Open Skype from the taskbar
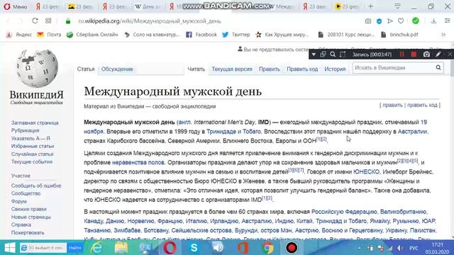The width and height of the screenshot is (454, 255). click(x=194, y=248)
